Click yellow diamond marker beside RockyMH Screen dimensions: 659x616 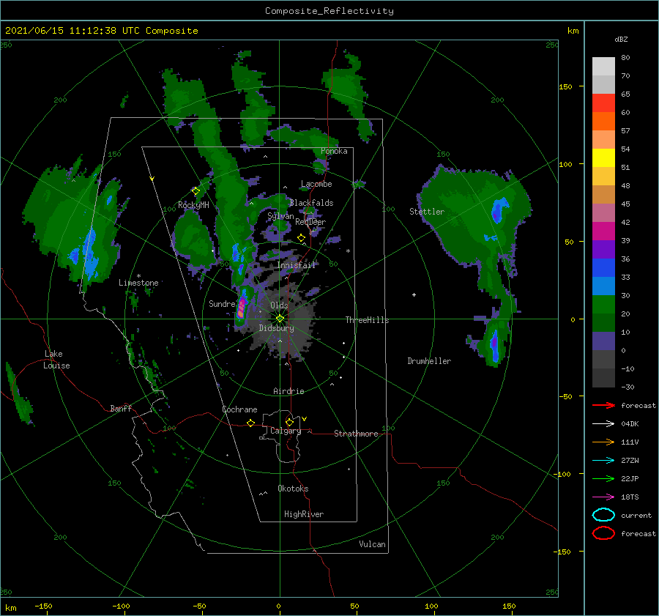[196, 191]
